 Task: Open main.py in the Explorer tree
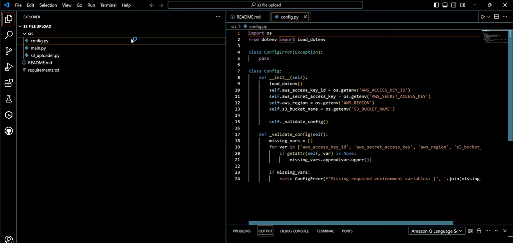point(121,48)
